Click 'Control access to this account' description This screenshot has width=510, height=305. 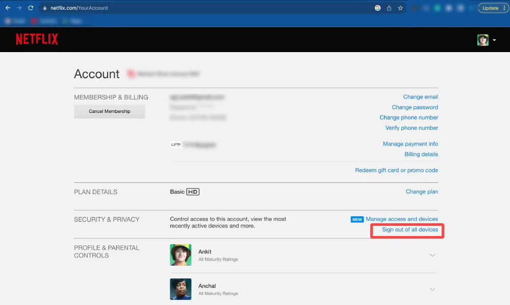click(228, 222)
